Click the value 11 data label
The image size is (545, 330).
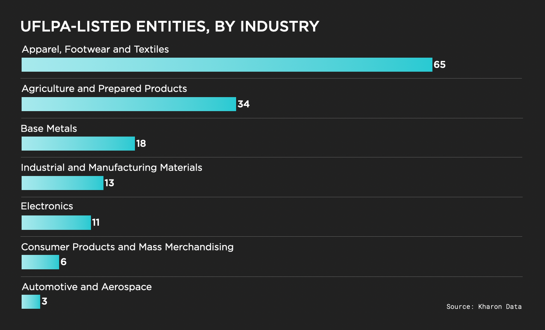tap(96, 223)
